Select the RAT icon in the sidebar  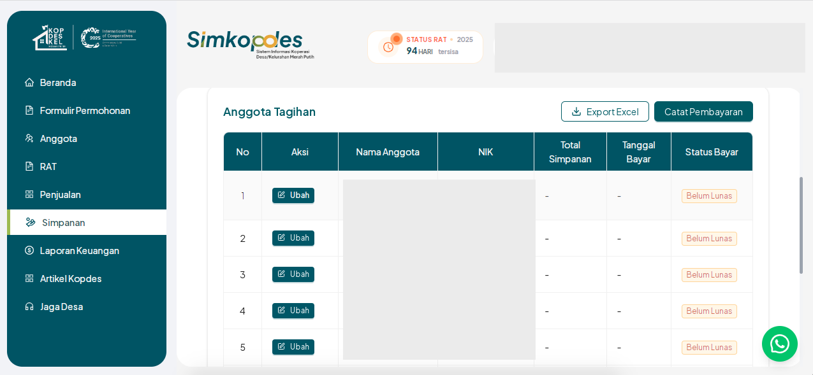(29, 166)
